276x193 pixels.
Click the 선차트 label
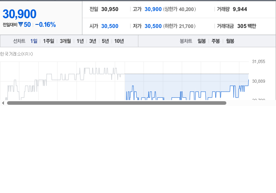pos(19,41)
